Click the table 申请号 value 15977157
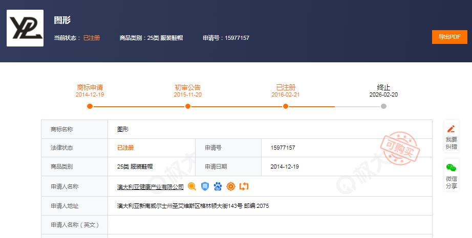 (x=283, y=148)
